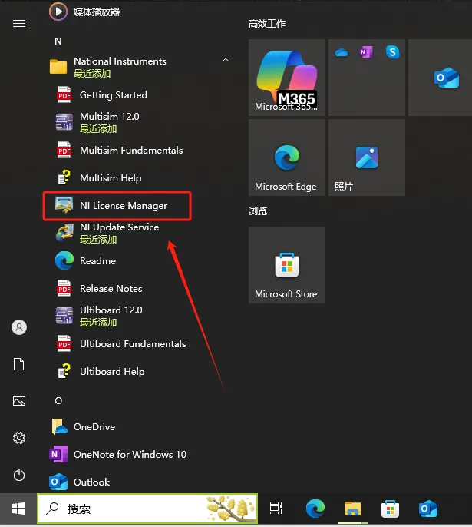
Task: Open Outlook from the taskbar
Action: coord(428,509)
